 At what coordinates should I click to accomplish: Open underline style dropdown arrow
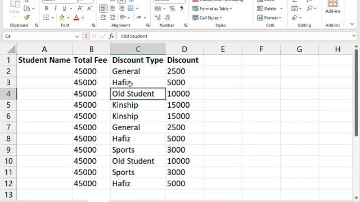coord(71,8)
